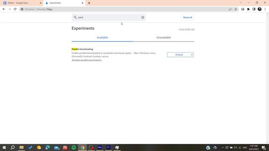
Task: Open File Explorer from the taskbar
Action: tap(21, 147)
